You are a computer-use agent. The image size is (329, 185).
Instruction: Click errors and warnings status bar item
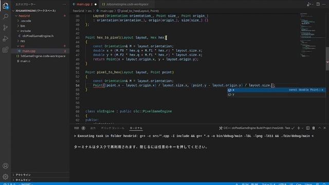[9, 184]
